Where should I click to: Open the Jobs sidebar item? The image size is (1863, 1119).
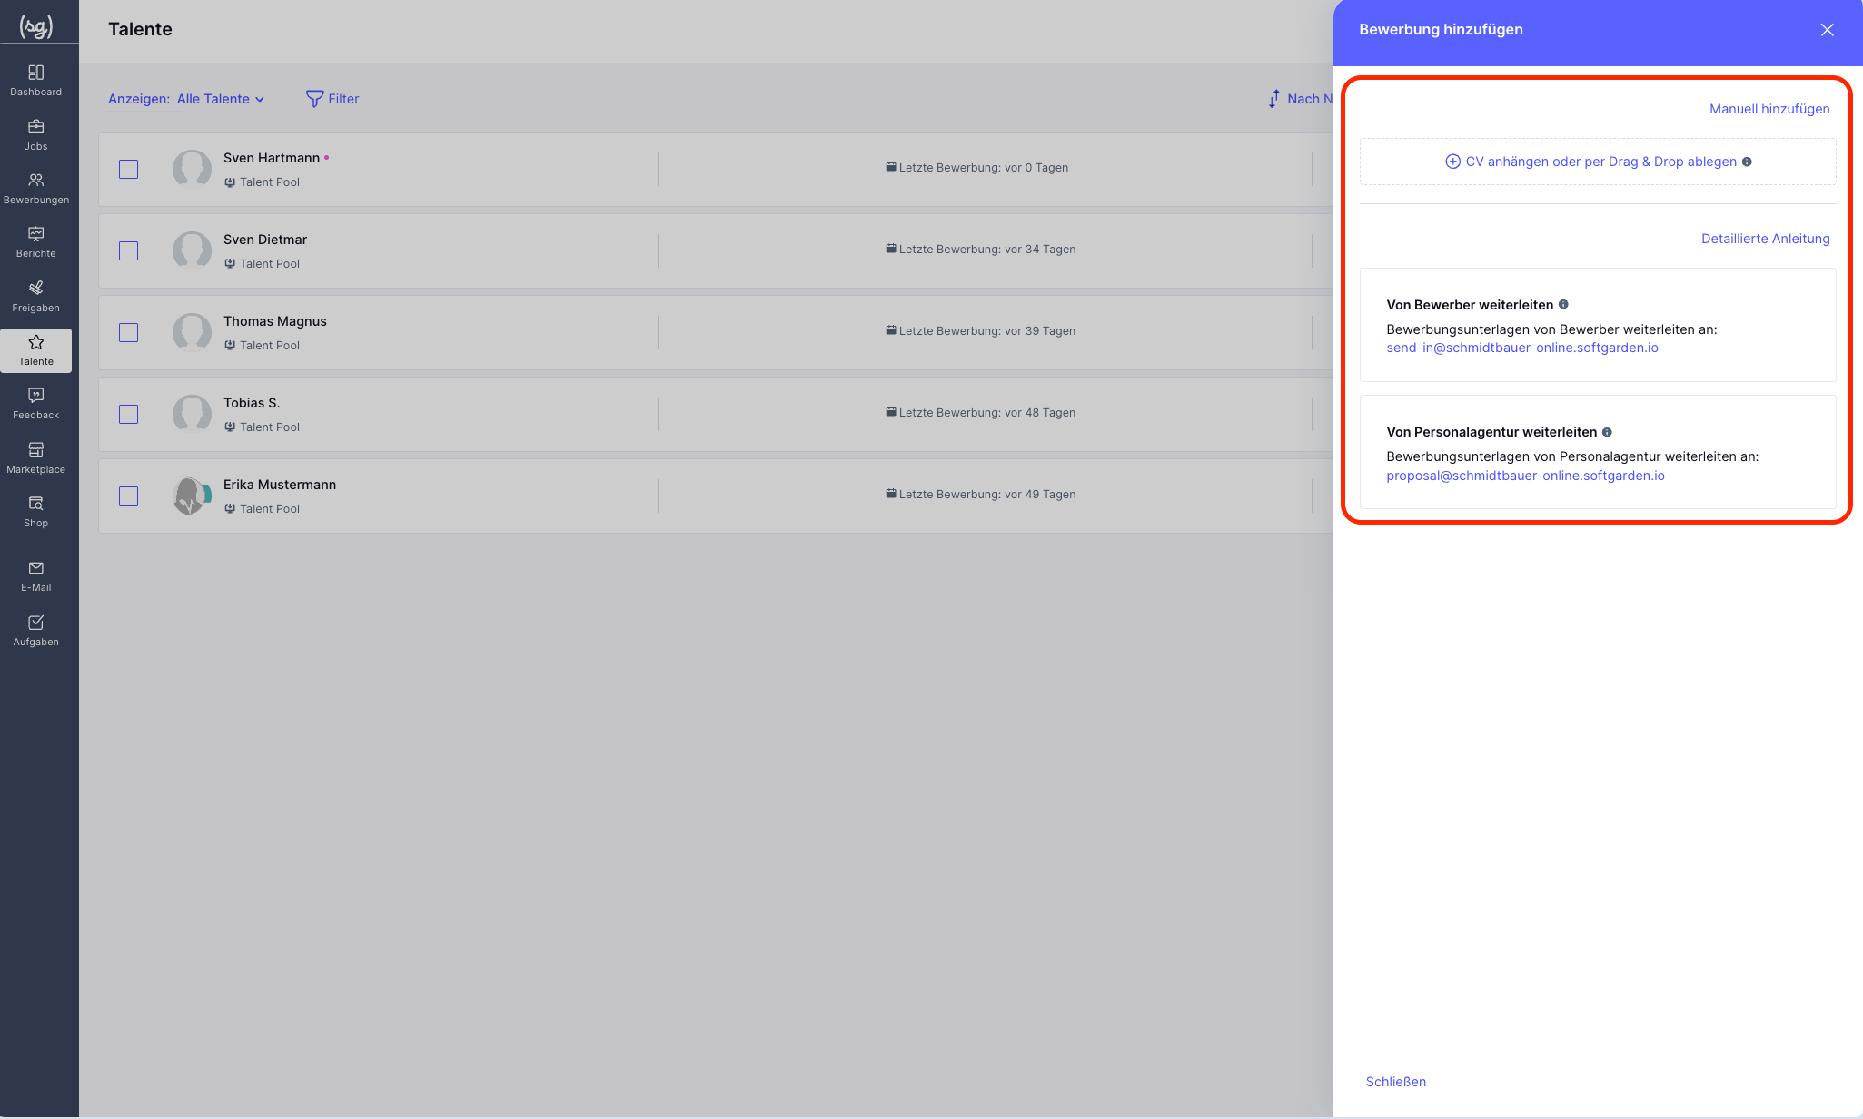coord(36,135)
